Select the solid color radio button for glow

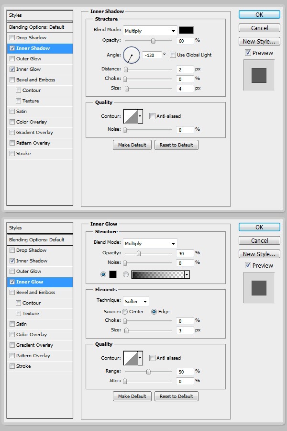[103, 274]
